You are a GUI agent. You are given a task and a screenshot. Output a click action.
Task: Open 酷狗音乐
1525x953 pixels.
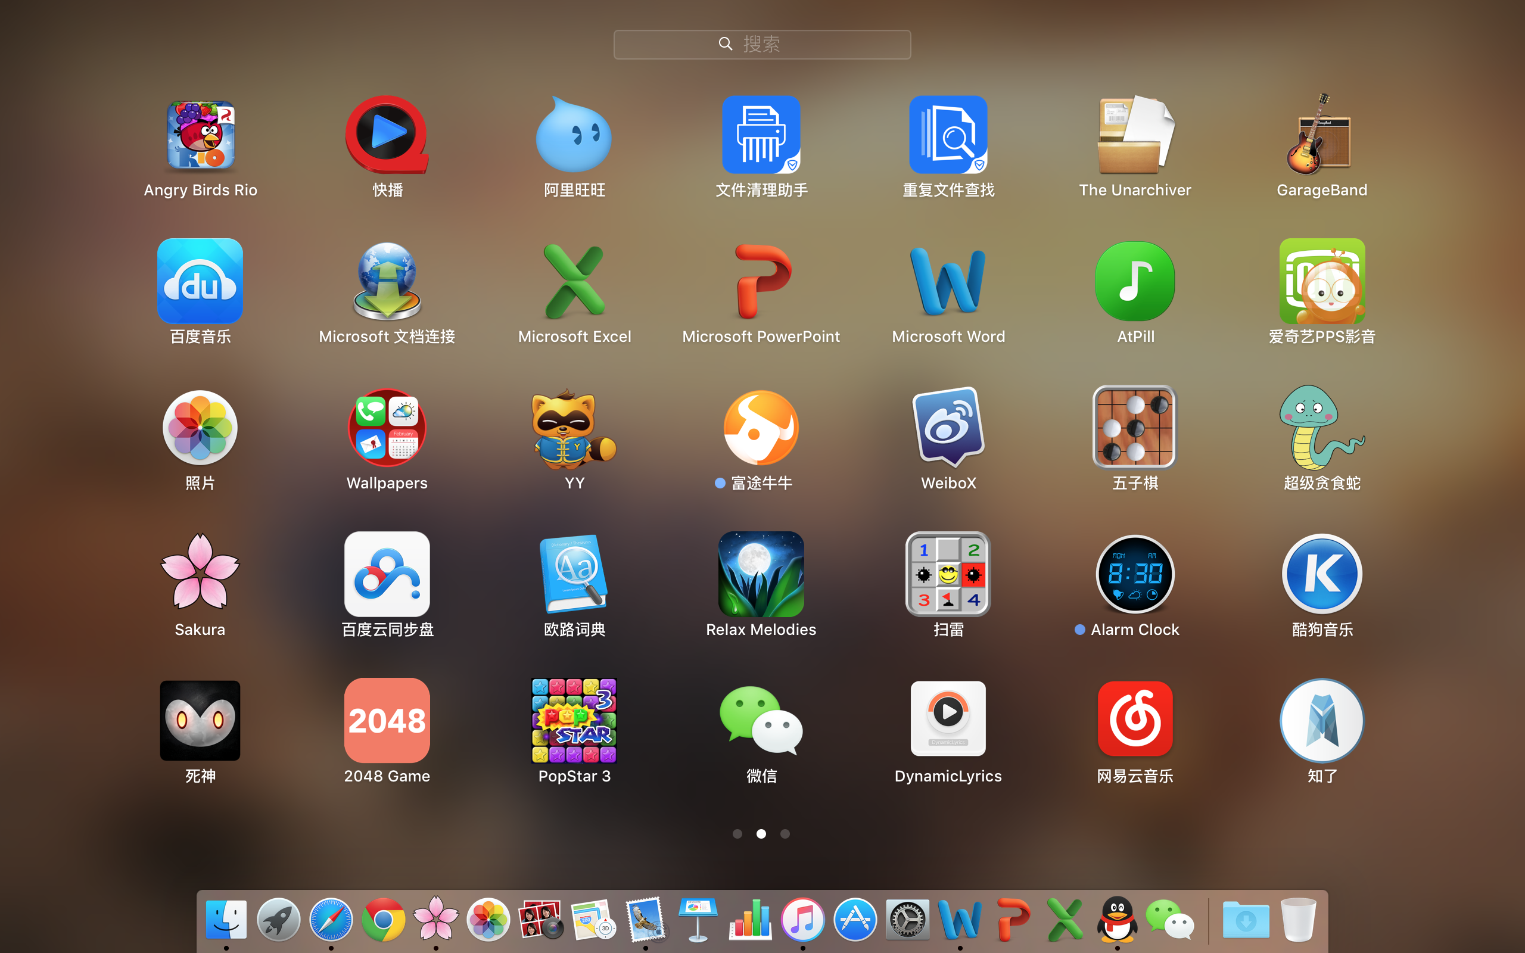1321,574
